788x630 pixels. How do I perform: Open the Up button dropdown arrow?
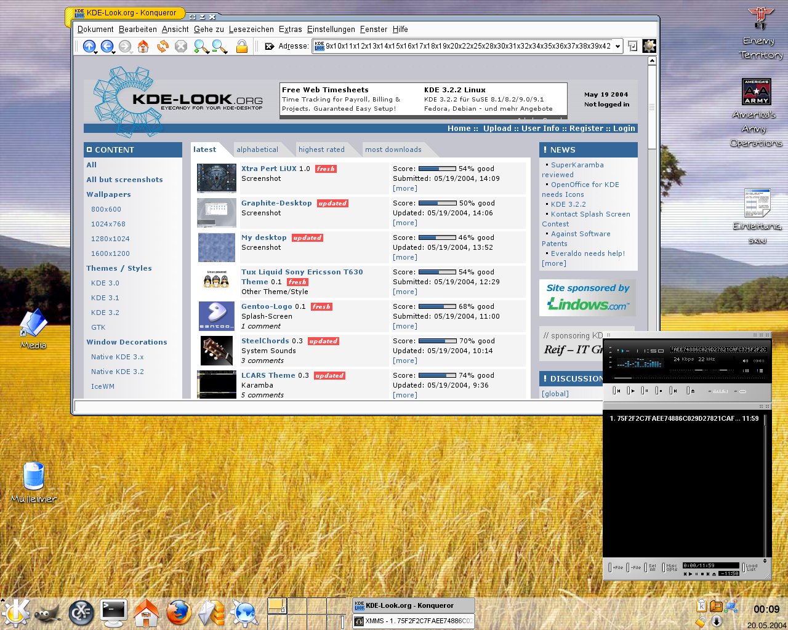pos(96,52)
